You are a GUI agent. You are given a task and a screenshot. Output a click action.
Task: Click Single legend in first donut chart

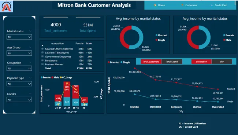click(160, 40)
